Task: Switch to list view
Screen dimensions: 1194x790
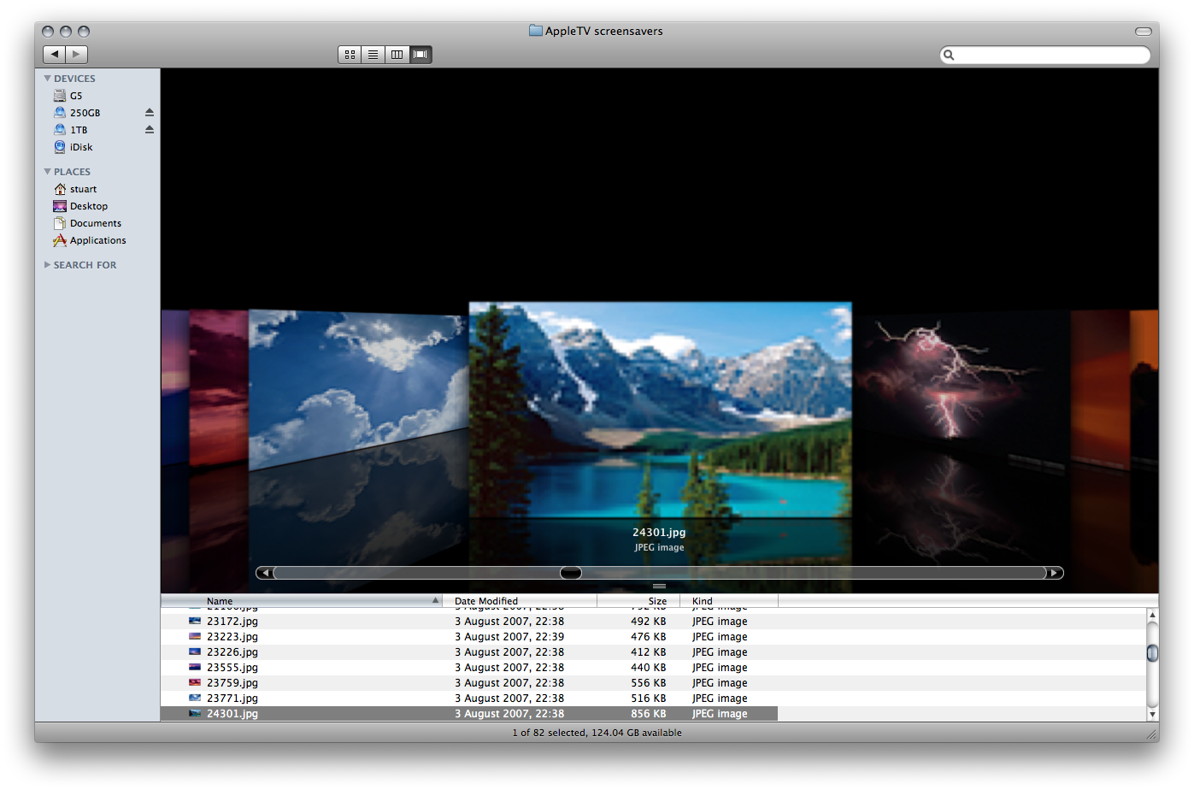Action: 373,55
